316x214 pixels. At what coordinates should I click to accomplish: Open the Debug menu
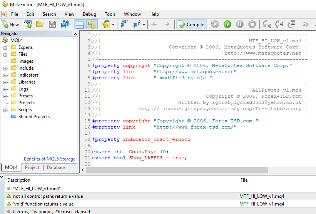89,14
